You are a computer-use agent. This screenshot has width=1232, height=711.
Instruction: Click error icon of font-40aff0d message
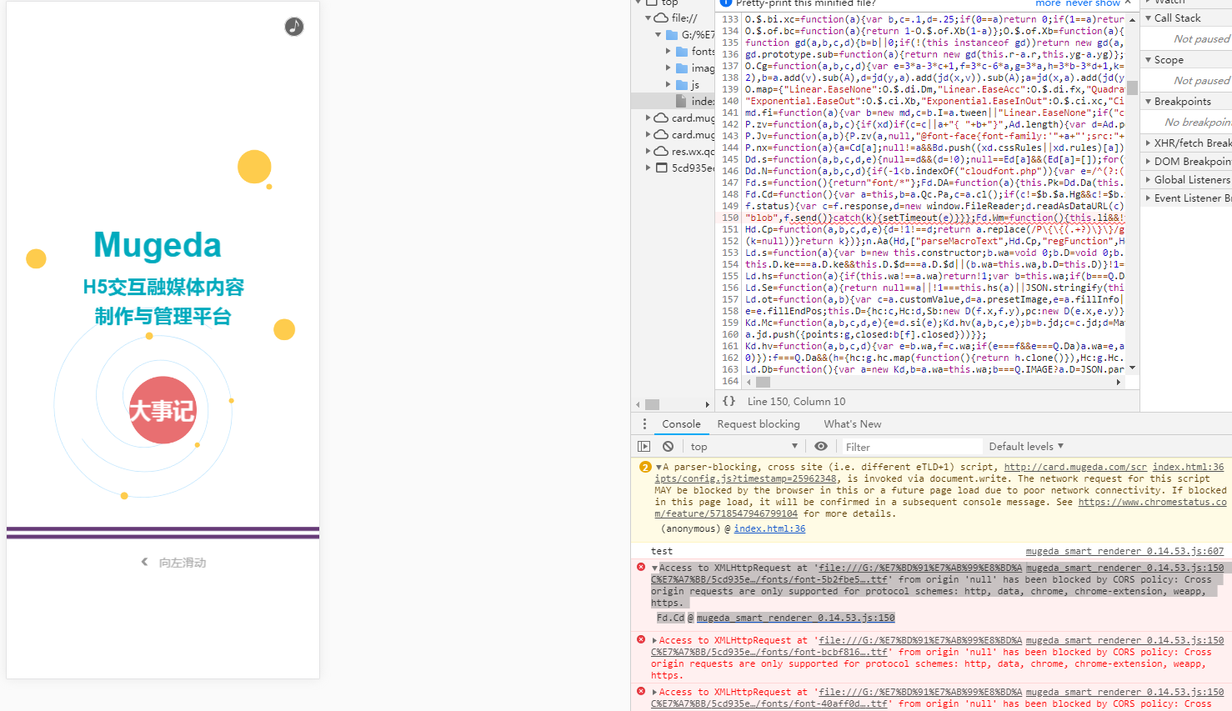(x=641, y=691)
